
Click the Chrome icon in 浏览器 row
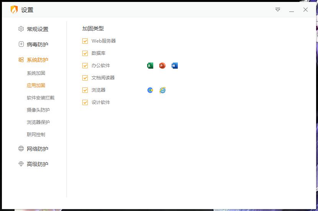click(x=150, y=90)
